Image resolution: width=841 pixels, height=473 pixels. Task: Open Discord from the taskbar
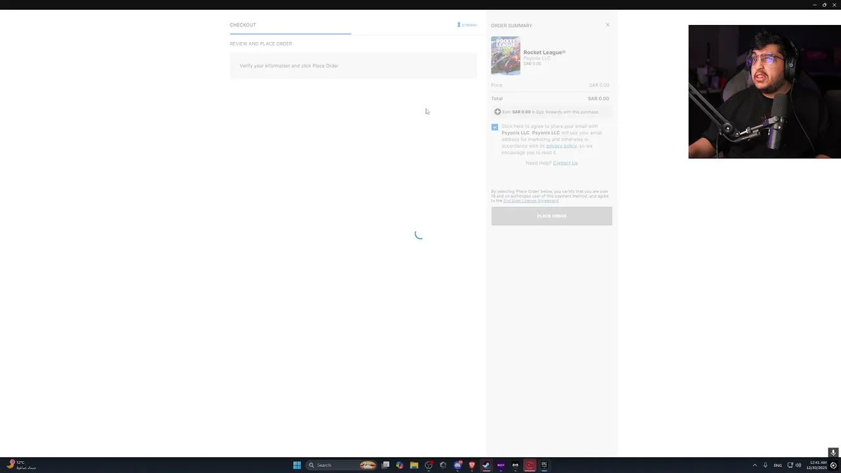coord(457,465)
